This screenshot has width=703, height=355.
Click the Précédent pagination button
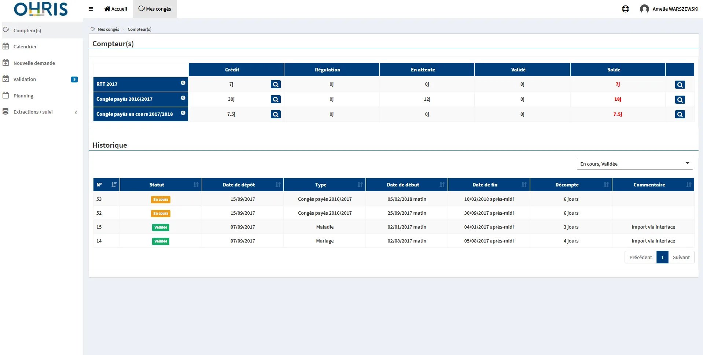point(640,257)
